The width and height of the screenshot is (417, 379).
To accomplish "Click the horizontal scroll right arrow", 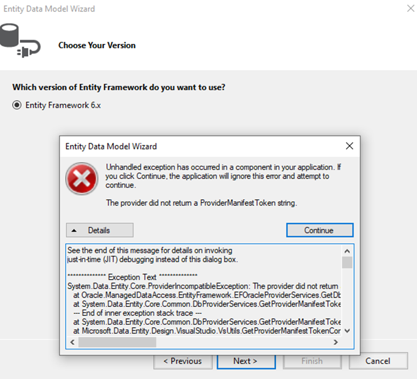I will (x=336, y=342).
